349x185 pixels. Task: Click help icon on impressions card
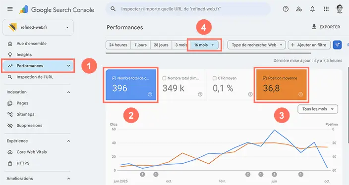click(200, 94)
